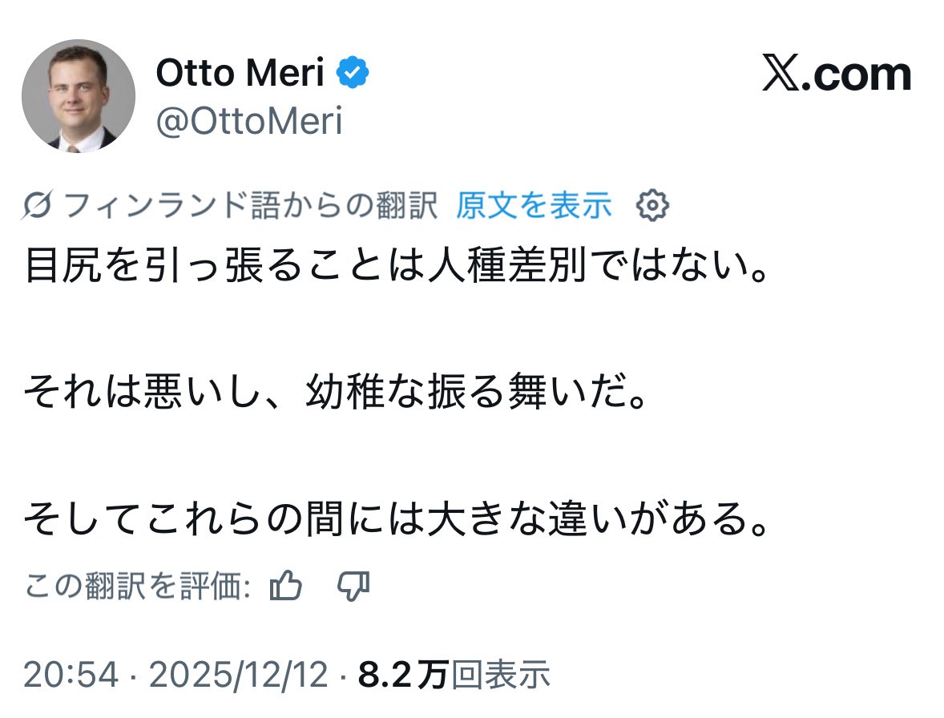
Task: Click the tweet line starting それは悪いし
Action: pos(335,394)
